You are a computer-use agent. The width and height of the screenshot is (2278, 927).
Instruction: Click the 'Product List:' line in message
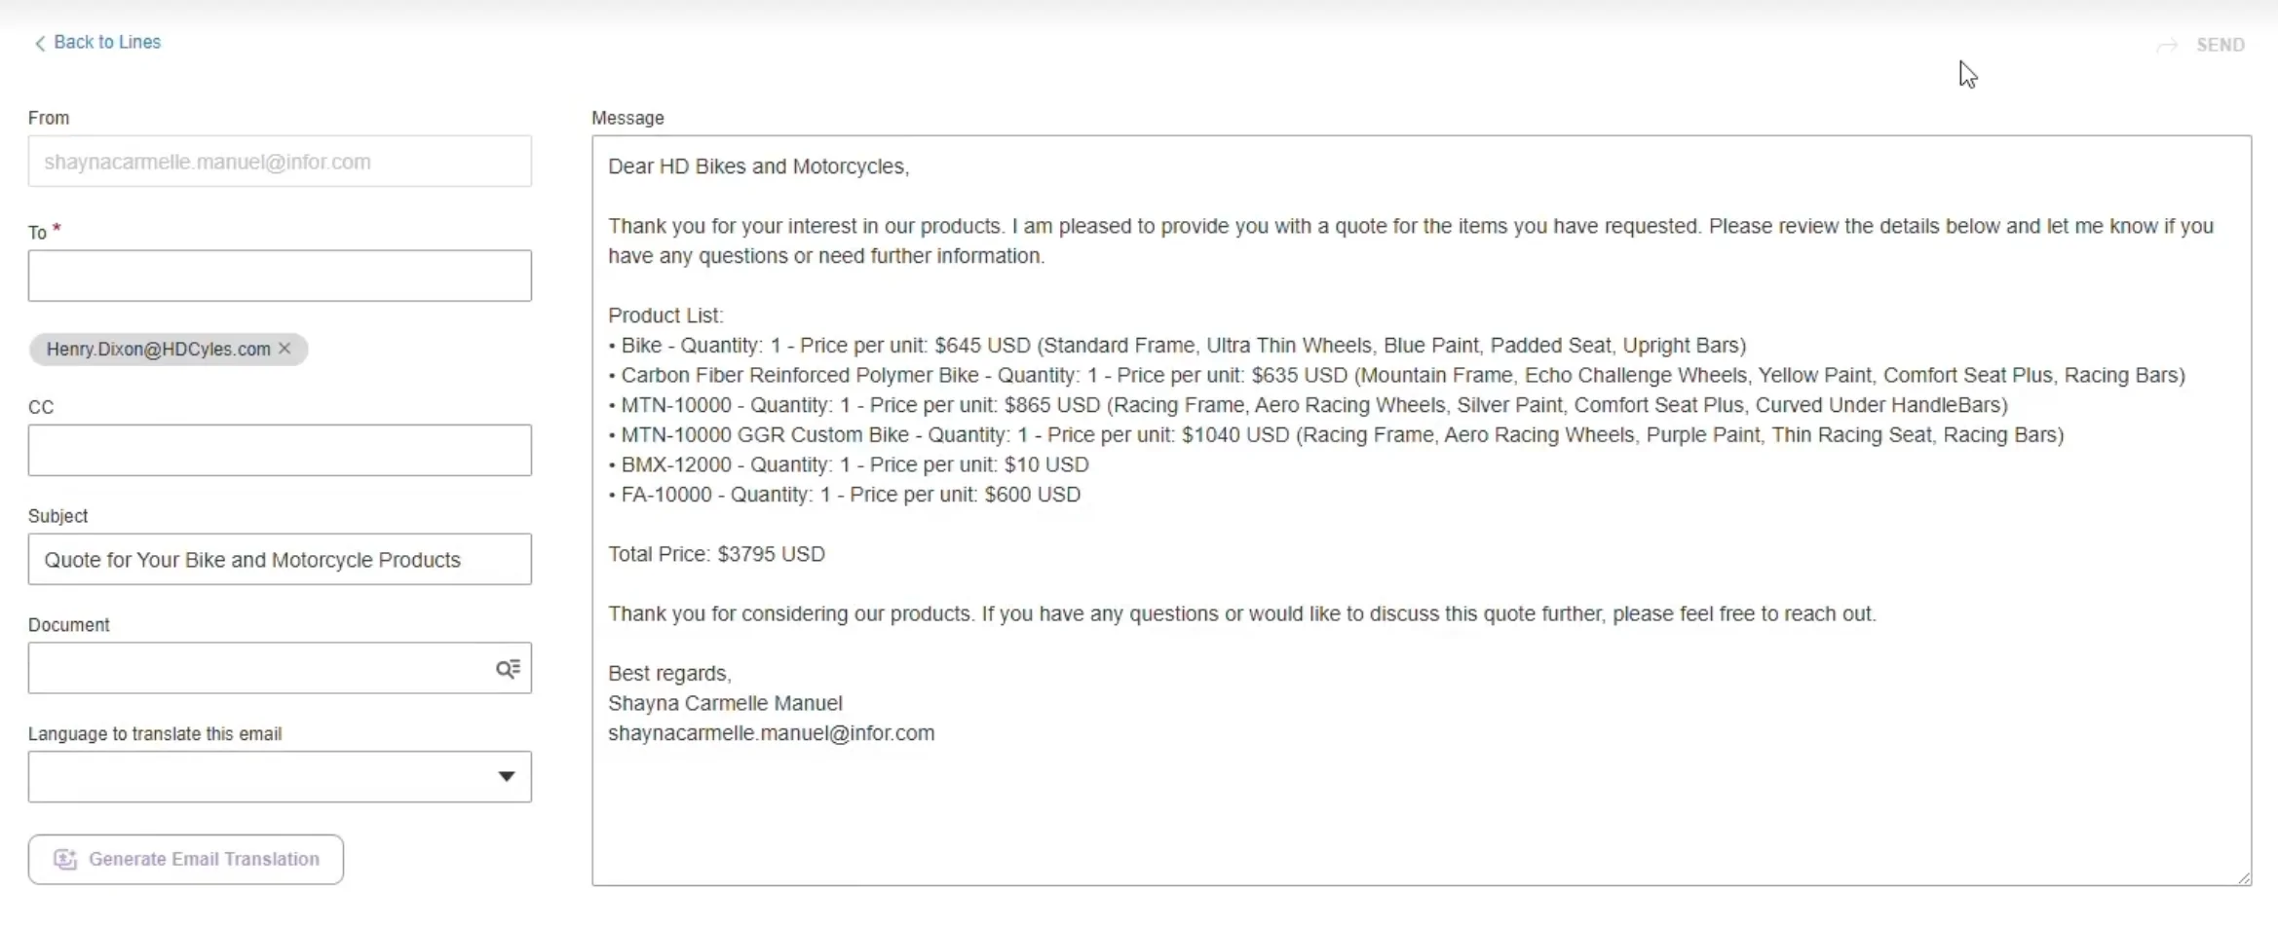665,315
